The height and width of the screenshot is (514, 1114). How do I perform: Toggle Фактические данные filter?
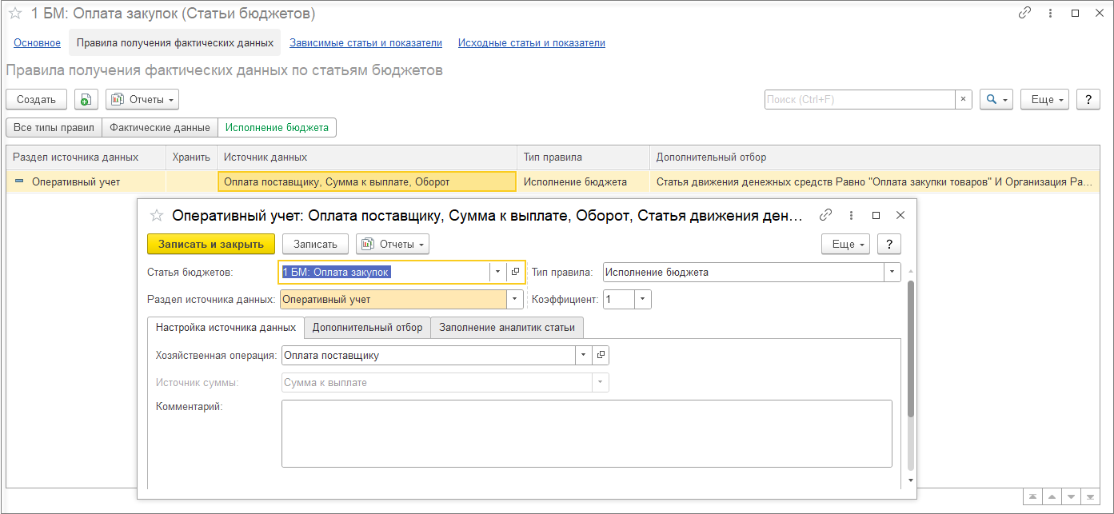160,127
